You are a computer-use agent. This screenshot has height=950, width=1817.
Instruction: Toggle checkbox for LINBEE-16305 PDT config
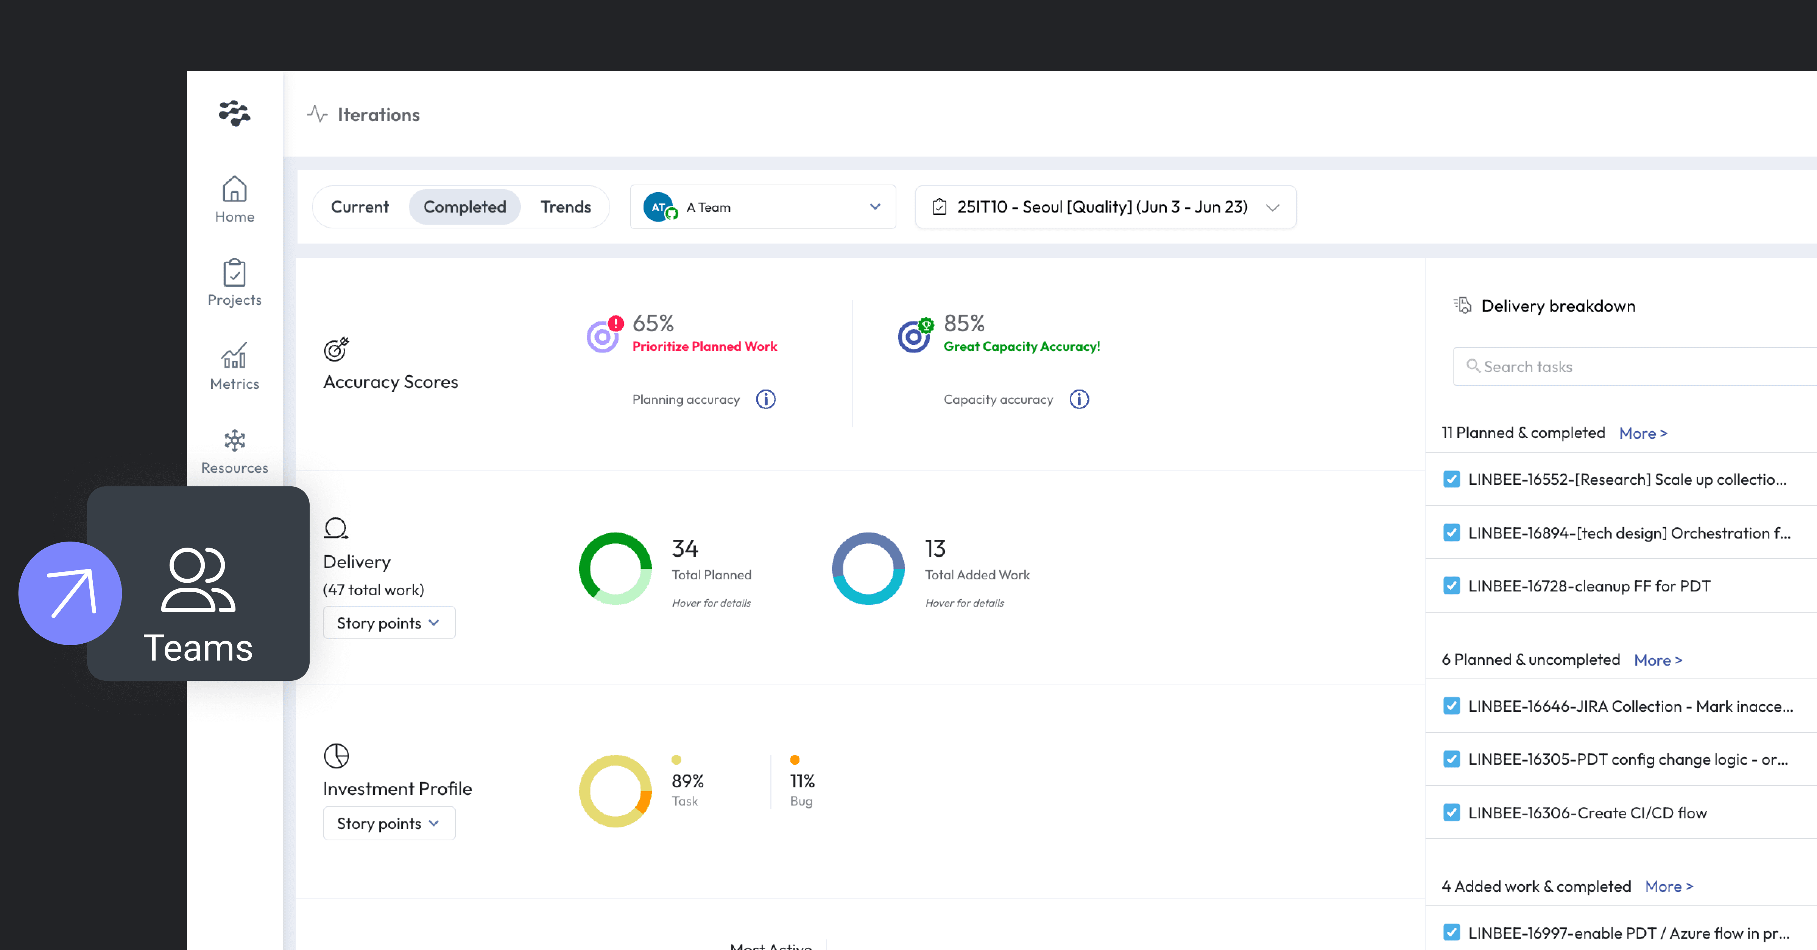(x=1451, y=759)
